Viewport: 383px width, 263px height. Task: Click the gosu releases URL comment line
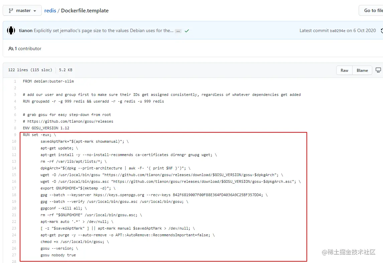(68, 121)
